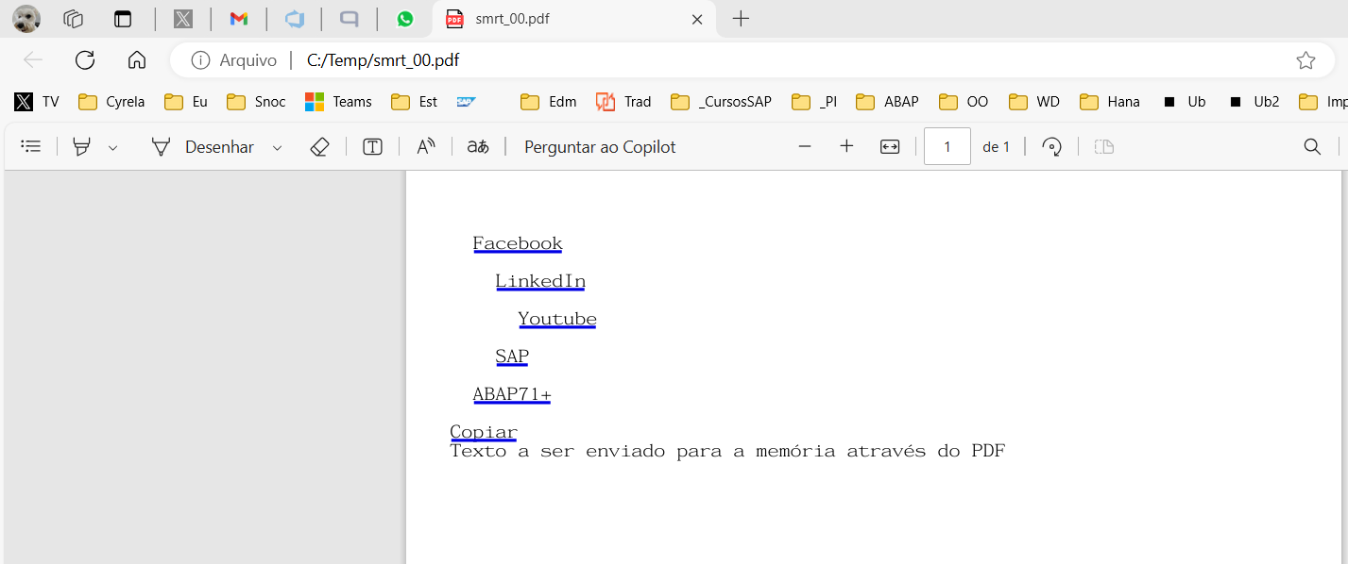
Task: Open the Ub bookmark
Action: point(1184,102)
